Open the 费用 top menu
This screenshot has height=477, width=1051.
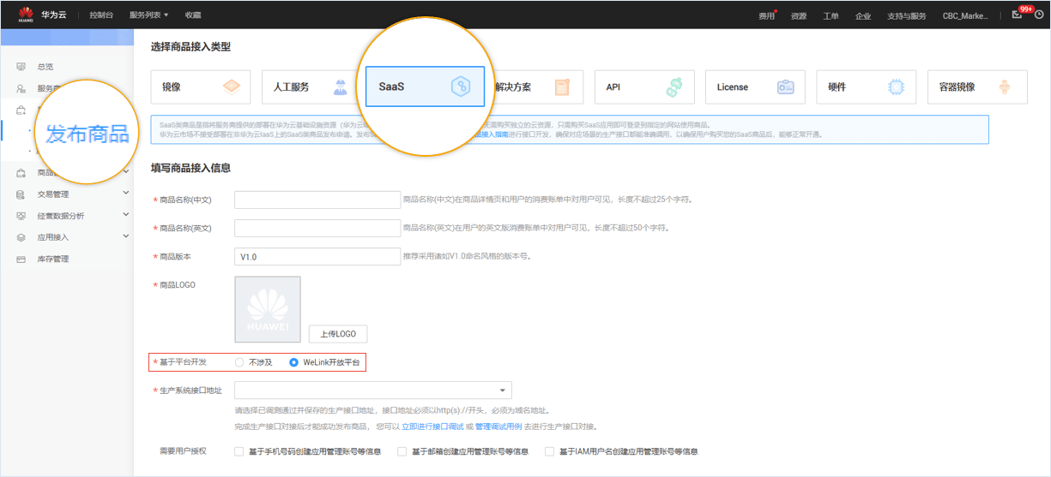point(767,15)
